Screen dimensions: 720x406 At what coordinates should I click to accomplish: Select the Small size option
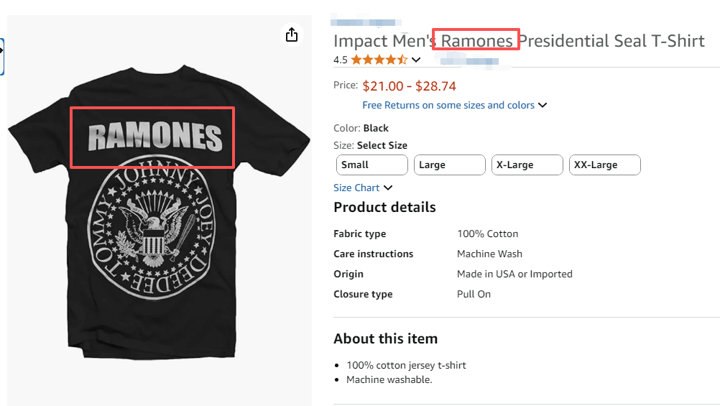point(371,165)
